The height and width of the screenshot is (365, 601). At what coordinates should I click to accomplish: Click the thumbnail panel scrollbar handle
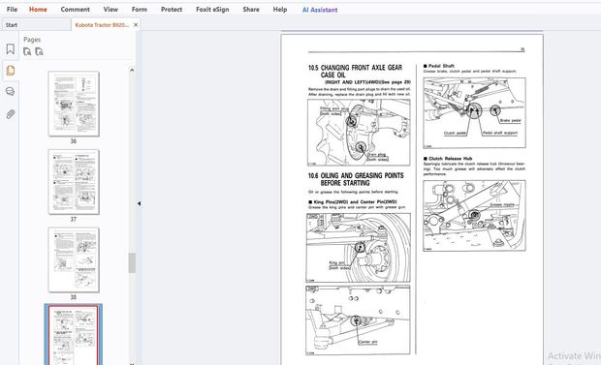pyautogui.click(x=132, y=263)
